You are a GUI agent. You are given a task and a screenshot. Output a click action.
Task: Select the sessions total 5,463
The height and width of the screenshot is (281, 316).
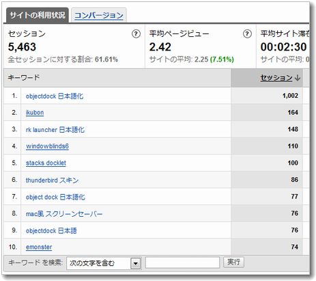click(22, 47)
